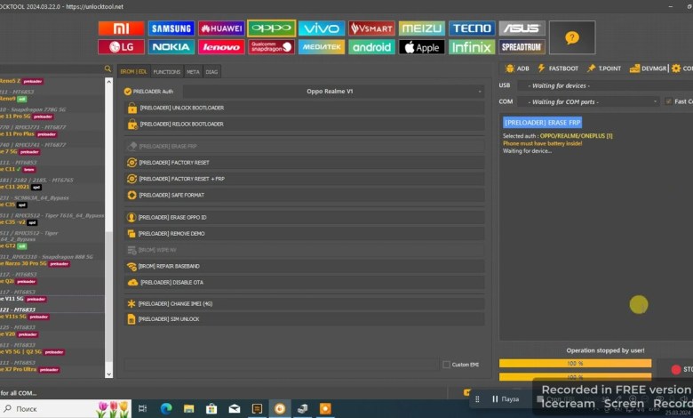The width and height of the screenshot is (693, 418).
Task: Click the Huawei brand logo
Action: point(221,28)
